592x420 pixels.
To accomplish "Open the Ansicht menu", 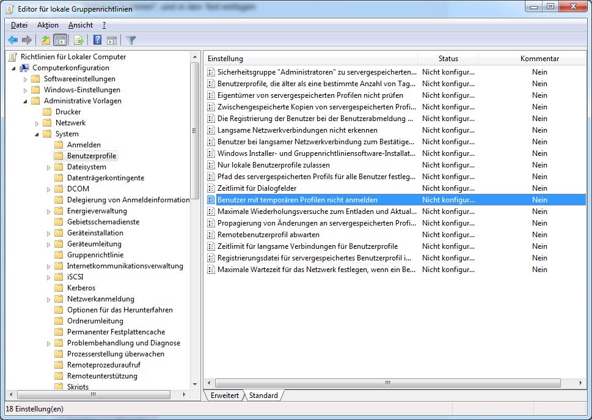I will (x=81, y=25).
